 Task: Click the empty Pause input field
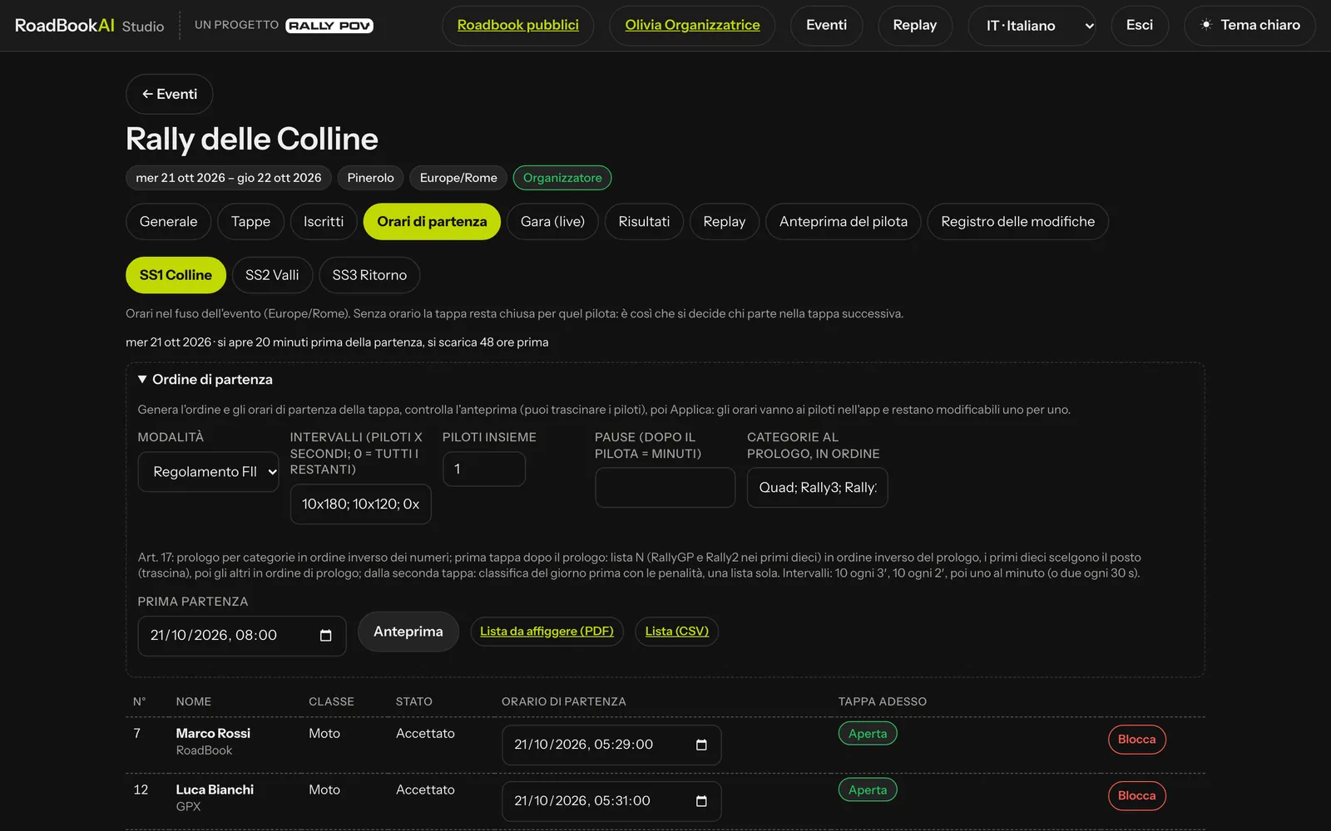pyautogui.click(x=665, y=488)
